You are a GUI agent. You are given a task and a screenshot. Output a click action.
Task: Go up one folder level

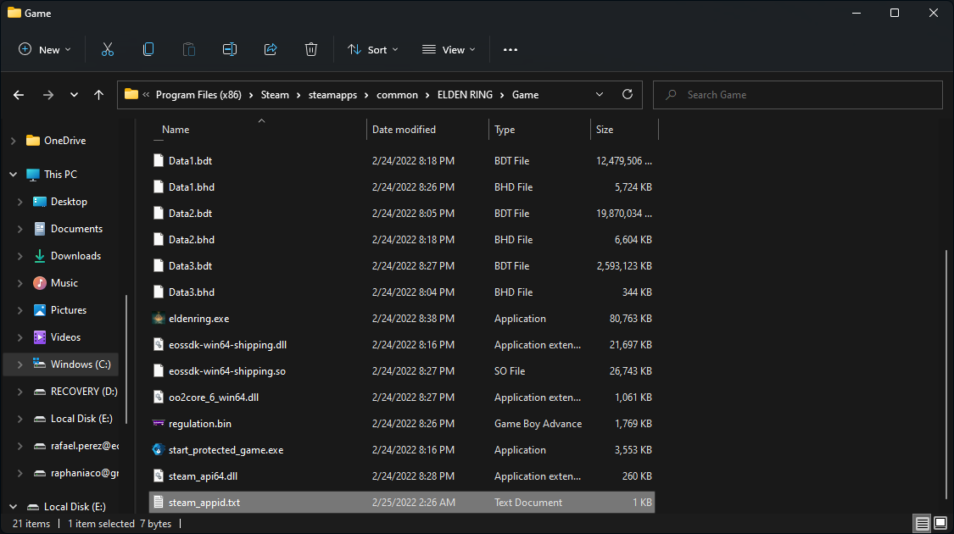[99, 95]
